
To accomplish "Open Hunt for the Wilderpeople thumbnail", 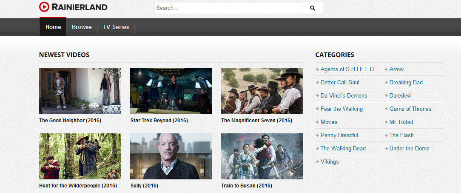I will [x=80, y=156].
